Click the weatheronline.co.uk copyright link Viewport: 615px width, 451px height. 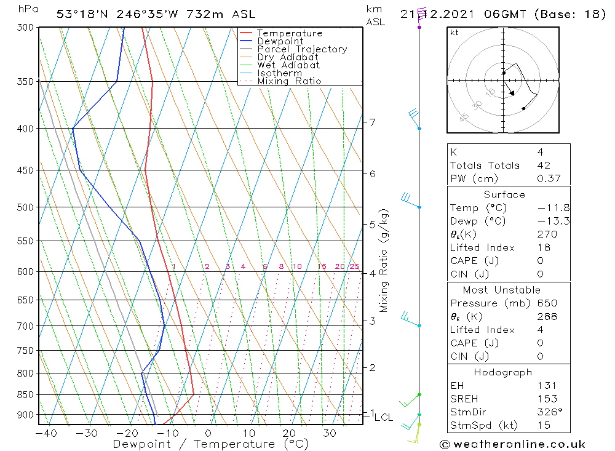click(x=512, y=444)
